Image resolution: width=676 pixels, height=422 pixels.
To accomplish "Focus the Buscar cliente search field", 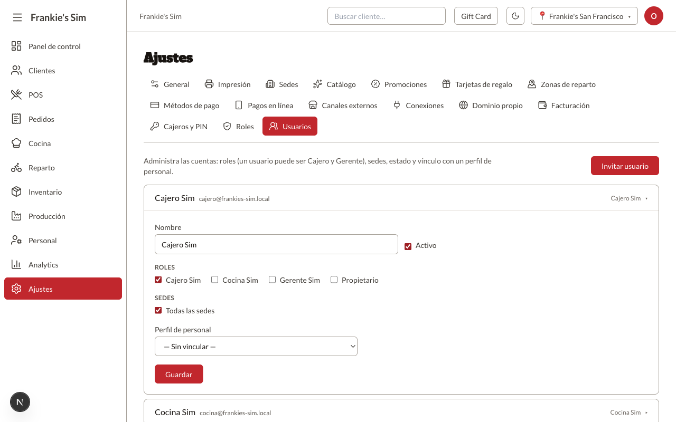I will tap(387, 16).
